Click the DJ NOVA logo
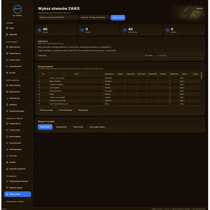Screen dimensions: 210x210 [x=18, y=9]
